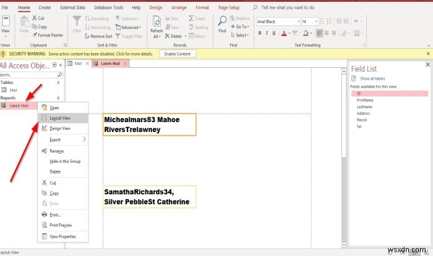Sort Ascending in the Sort & Filter group

pos(96,19)
